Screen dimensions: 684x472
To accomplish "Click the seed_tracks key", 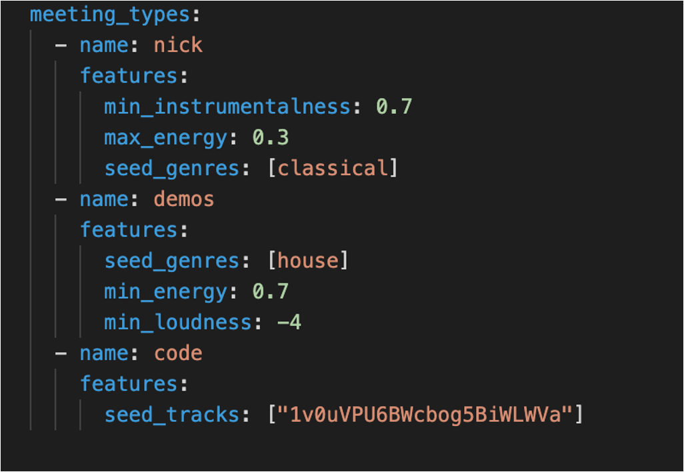I will point(172,415).
